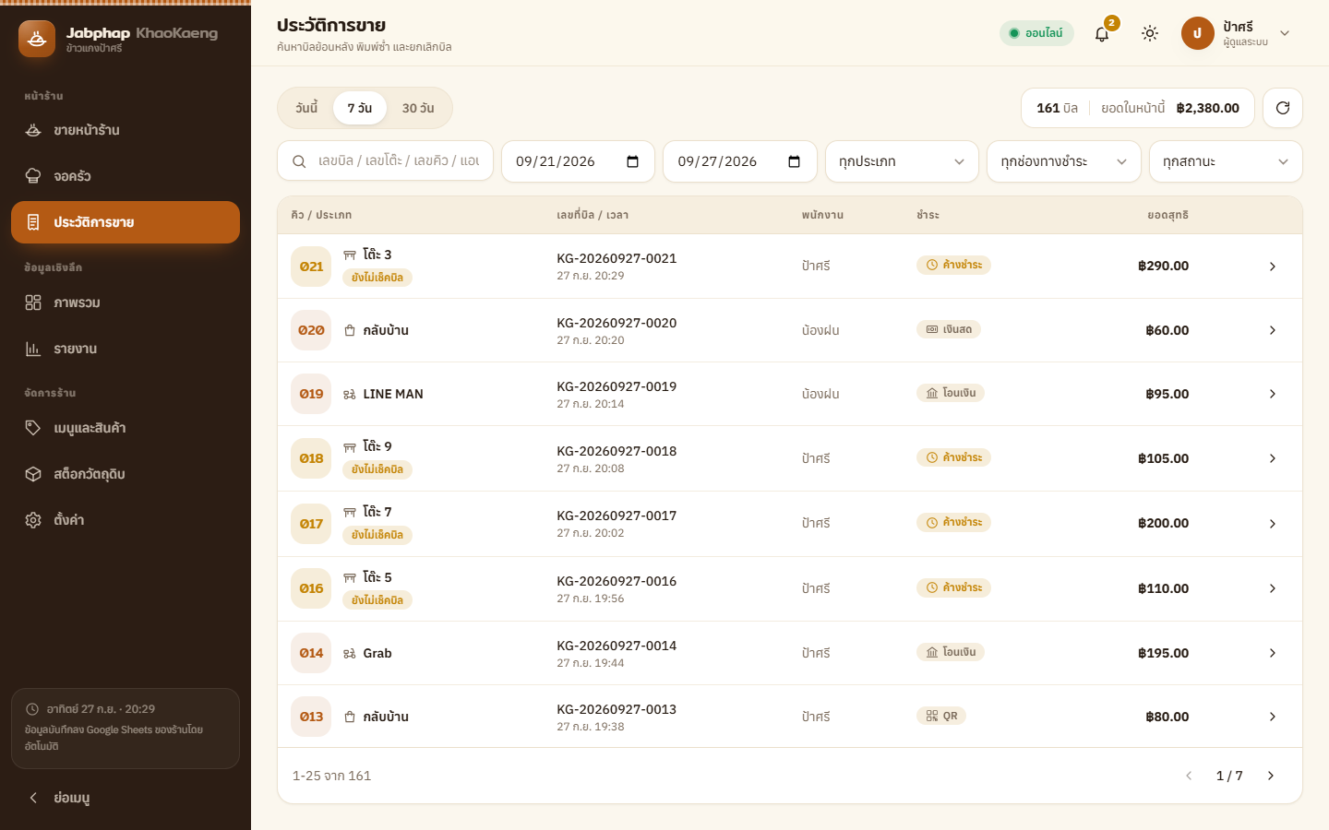Open ภาพรวม overview in sidebar

126,302
